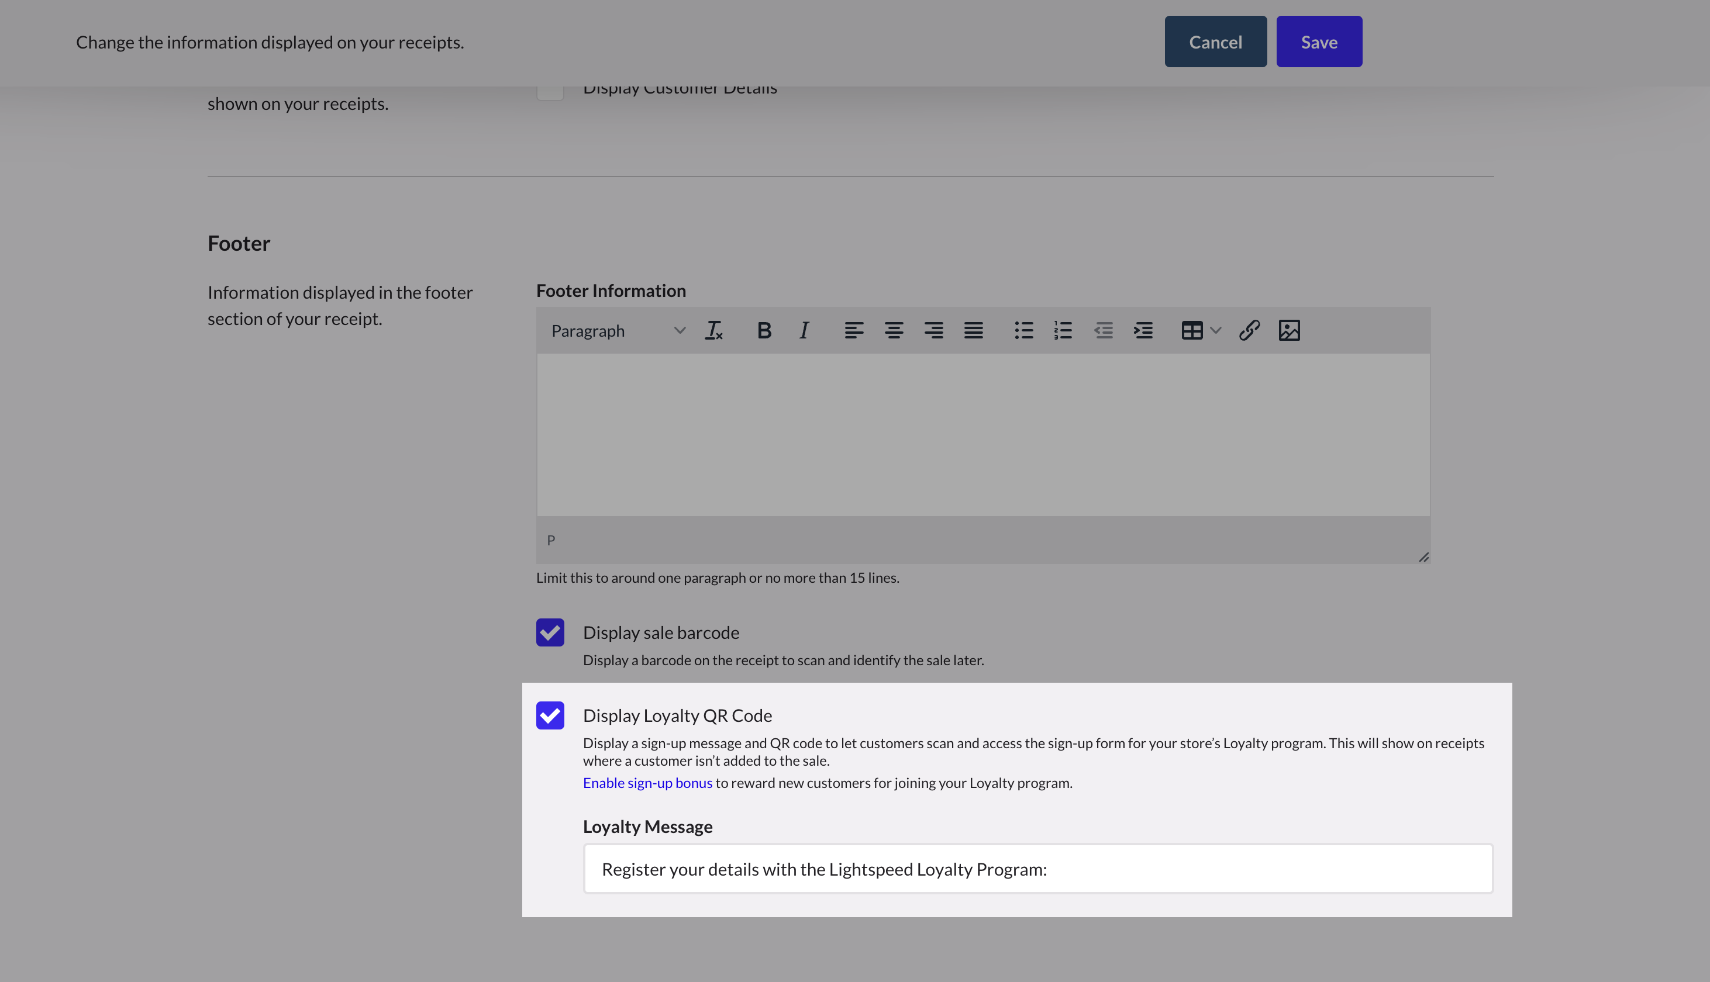Click the Loyalty Message text field
The width and height of the screenshot is (1710, 982).
(x=1037, y=869)
